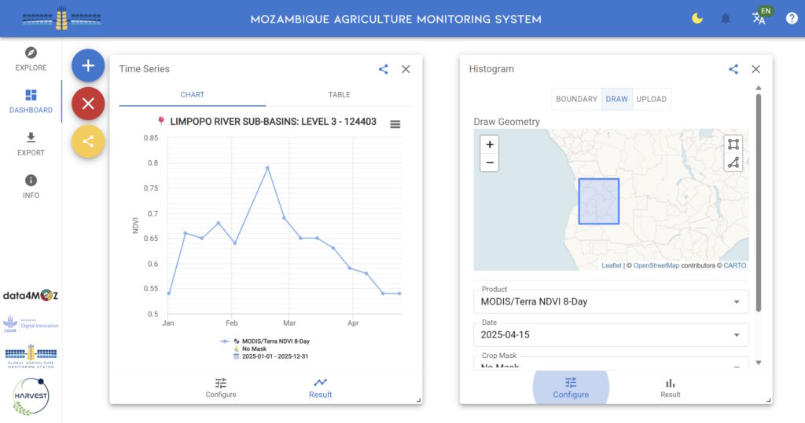Select UPLOAD geometry option

pos(651,99)
